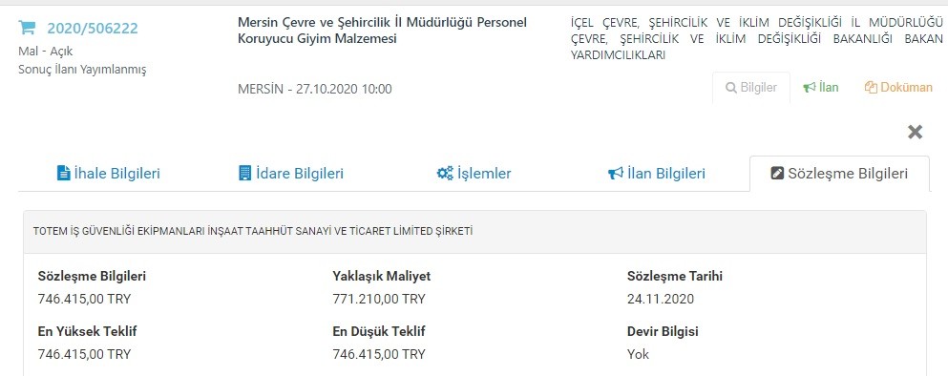
Task: Click the megaphone icon next to İlan
Action: pos(809,88)
